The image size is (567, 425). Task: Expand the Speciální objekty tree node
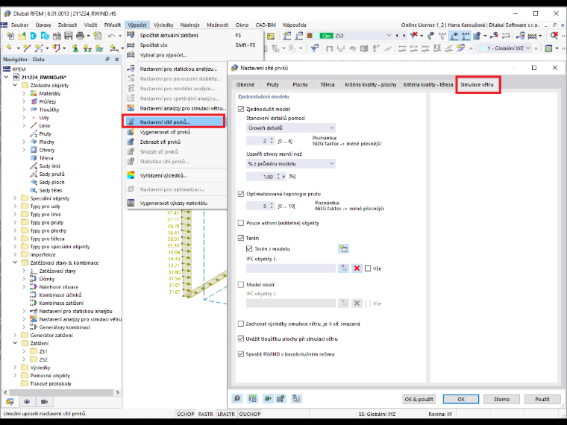coord(15,198)
